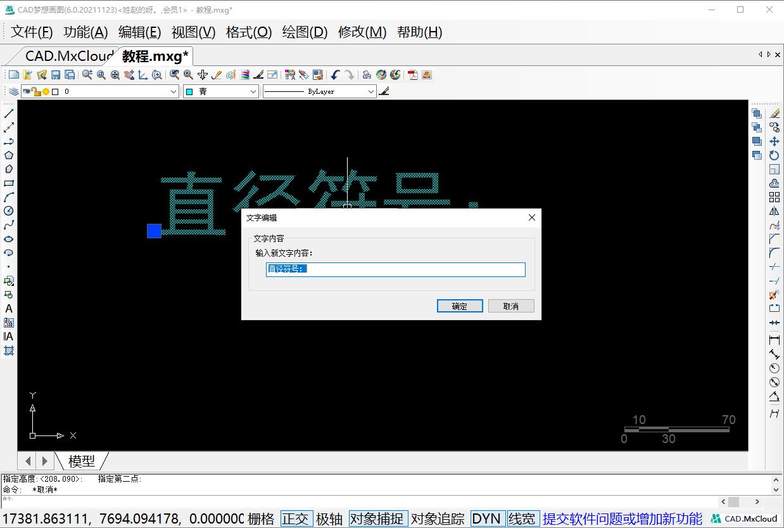Viewport: 784px width, 528px height.
Task: Click the Save file icon
Action: [x=56, y=75]
